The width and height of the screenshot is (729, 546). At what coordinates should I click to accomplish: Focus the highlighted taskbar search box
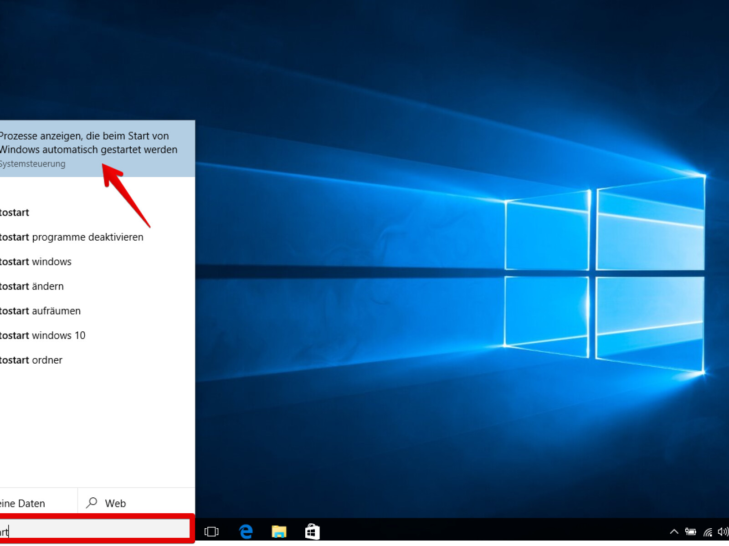[96, 531]
